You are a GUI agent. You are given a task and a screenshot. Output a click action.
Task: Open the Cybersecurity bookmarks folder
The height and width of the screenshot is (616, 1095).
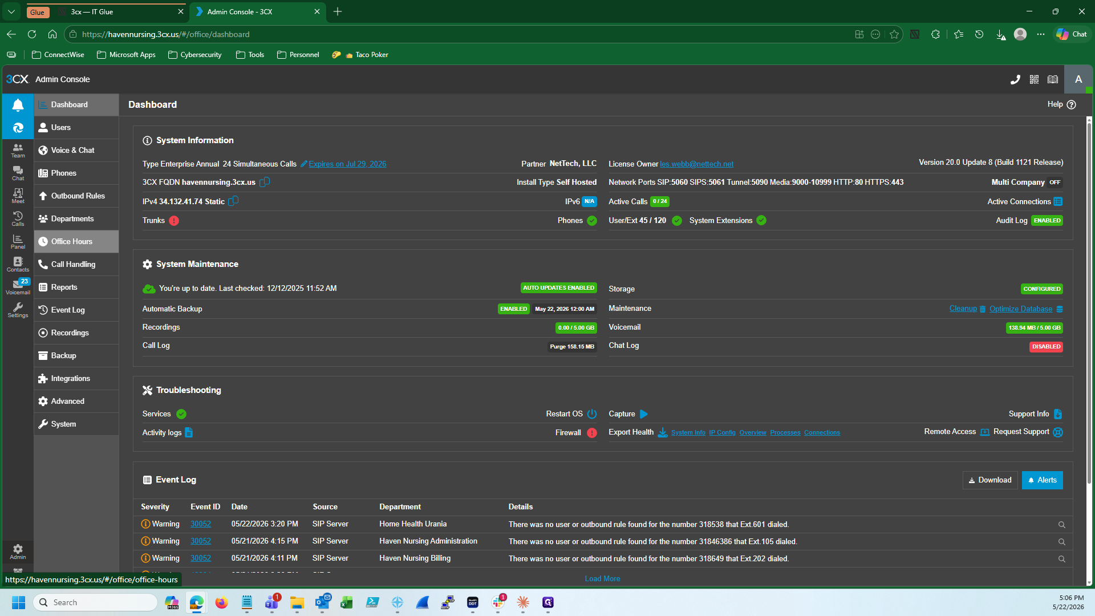[x=195, y=55]
